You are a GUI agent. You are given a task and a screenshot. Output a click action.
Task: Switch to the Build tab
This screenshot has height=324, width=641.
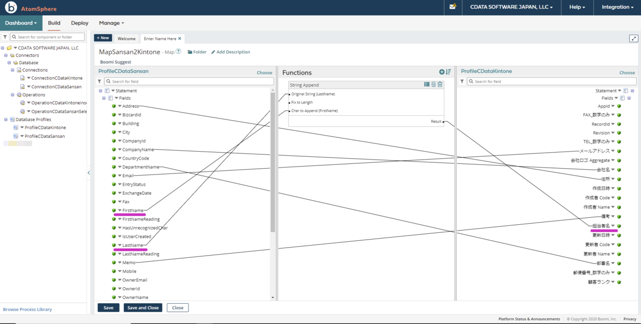[x=54, y=23]
